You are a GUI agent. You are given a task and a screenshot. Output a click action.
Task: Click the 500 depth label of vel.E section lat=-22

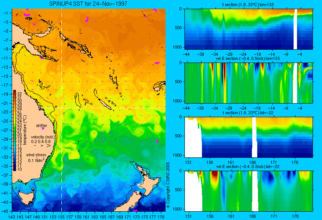tap(178, 190)
